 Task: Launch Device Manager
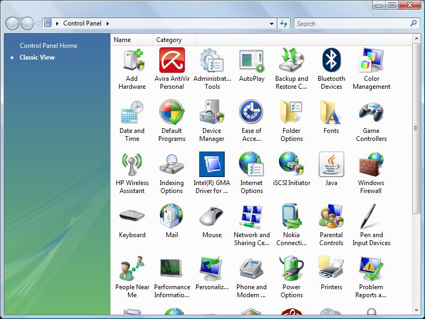coord(211,118)
